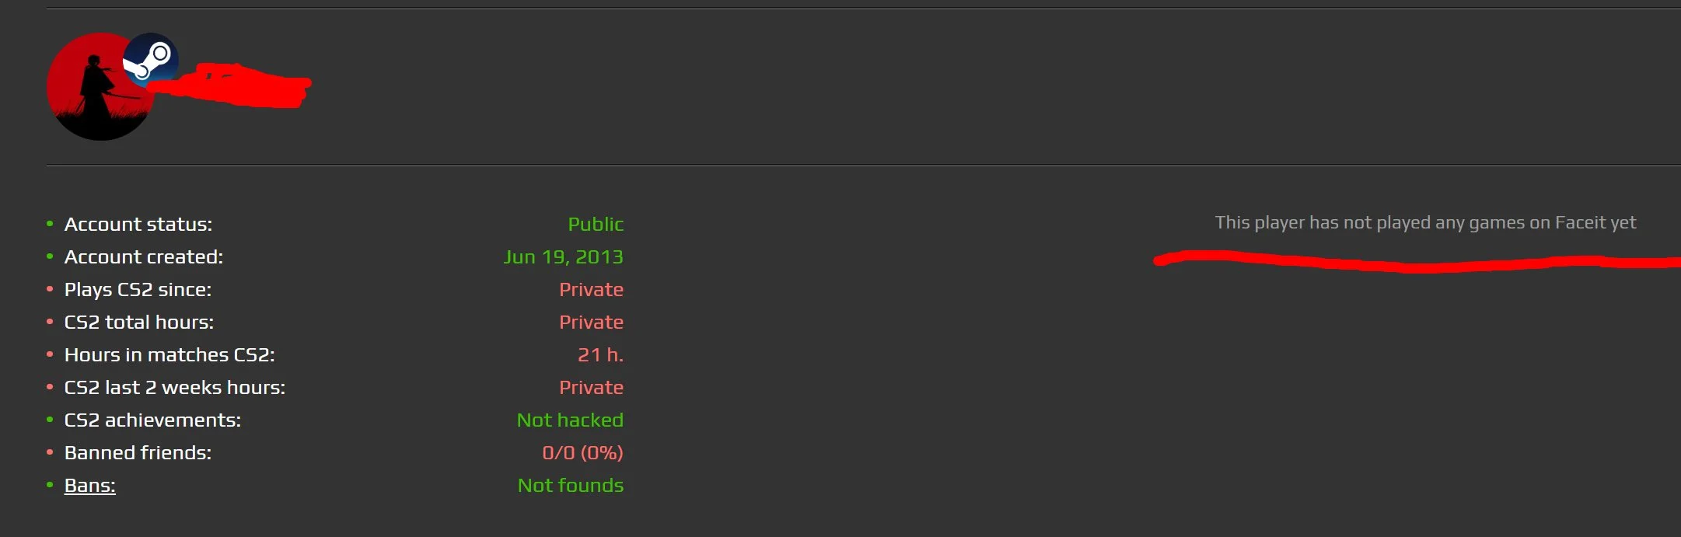Click the green 'Public' status value
Viewport: 1681px width, 537px height.
point(596,225)
